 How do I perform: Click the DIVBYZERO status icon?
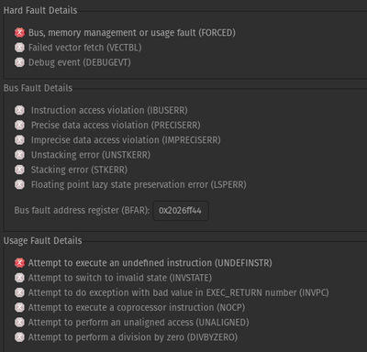click(x=19, y=337)
